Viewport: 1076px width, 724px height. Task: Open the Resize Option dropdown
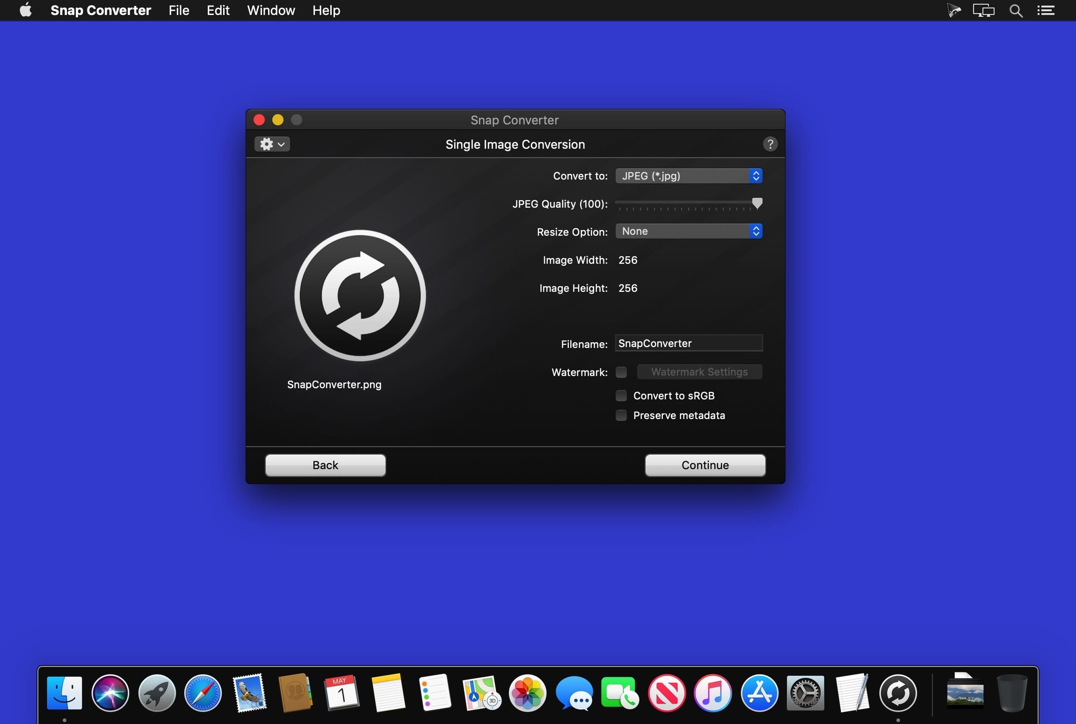point(689,231)
